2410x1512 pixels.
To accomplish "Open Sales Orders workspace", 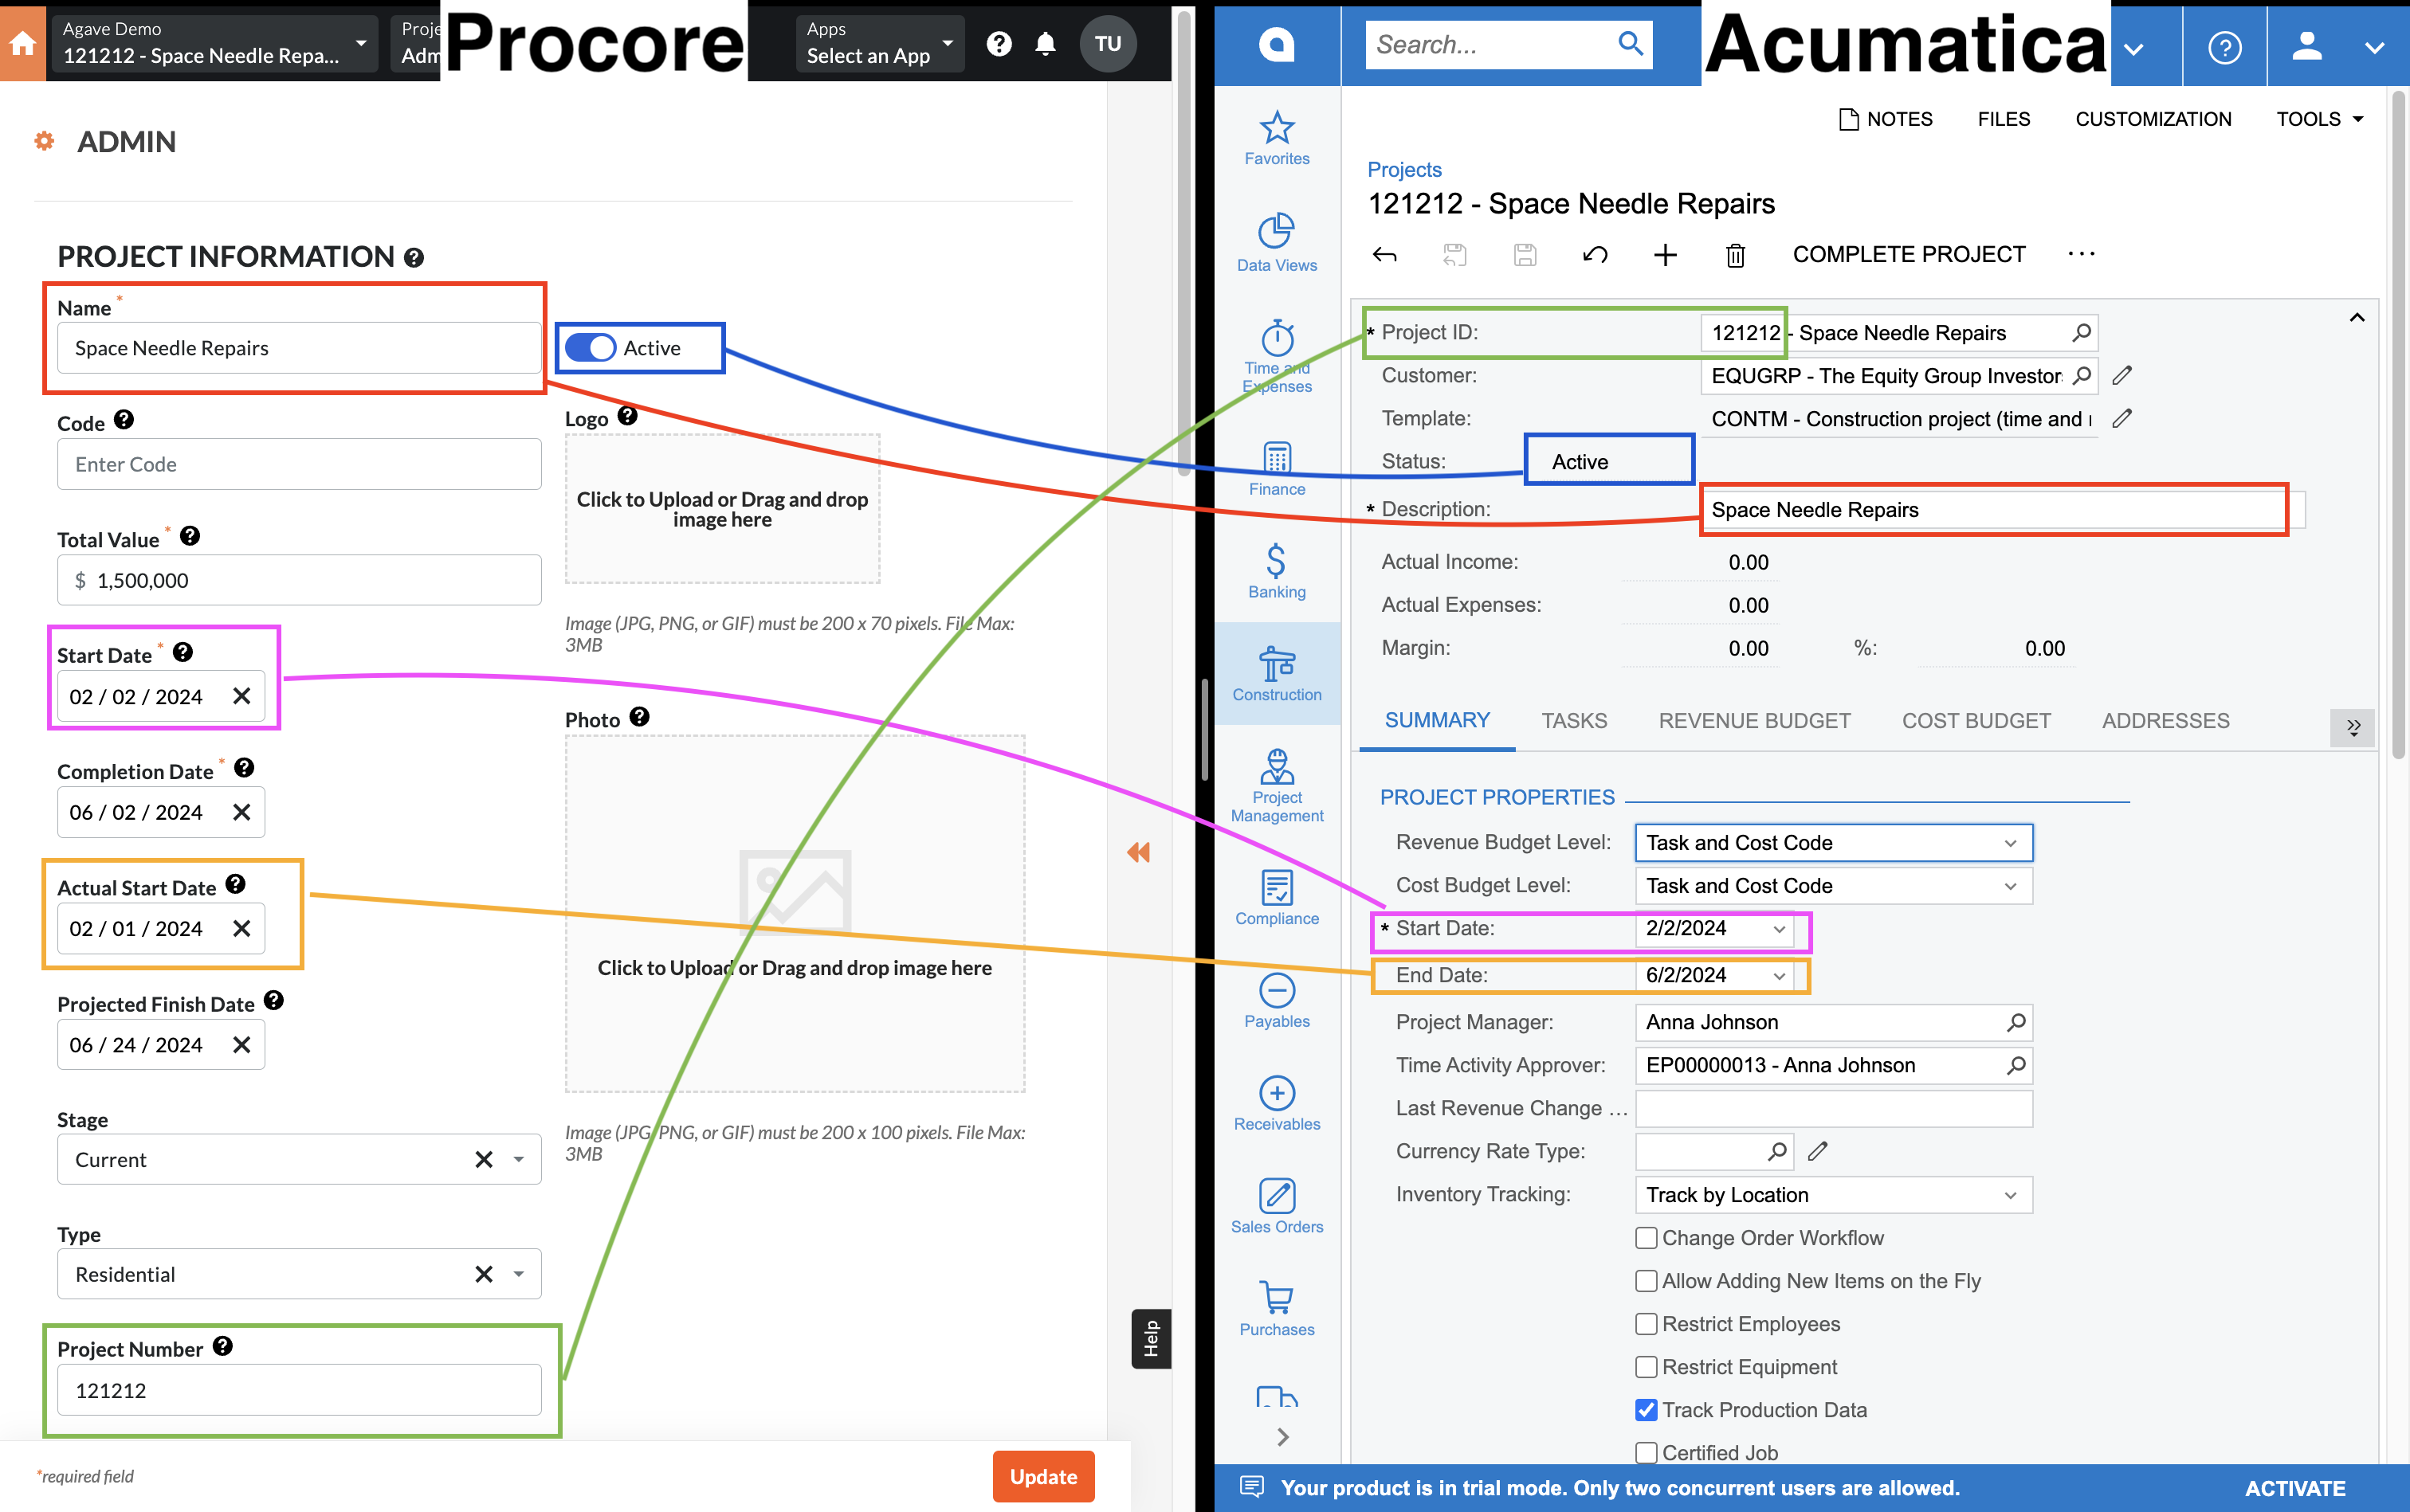I will [1277, 1206].
